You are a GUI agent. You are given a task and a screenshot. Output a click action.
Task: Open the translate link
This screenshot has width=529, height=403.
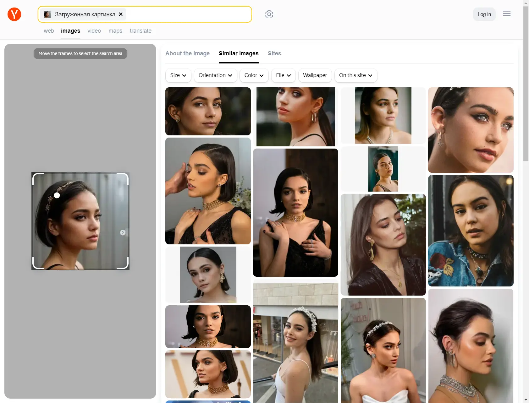pyautogui.click(x=141, y=31)
